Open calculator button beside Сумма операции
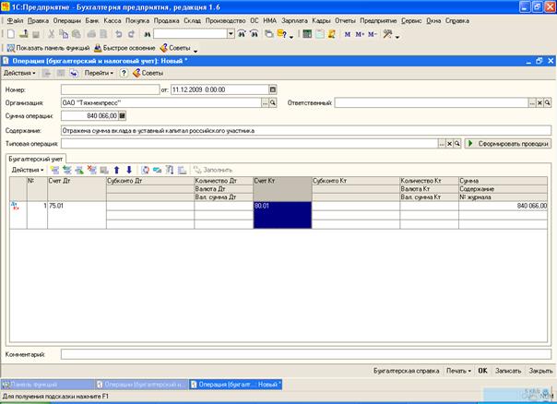Viewport: 557px width, 404px height. coord(123,116)
